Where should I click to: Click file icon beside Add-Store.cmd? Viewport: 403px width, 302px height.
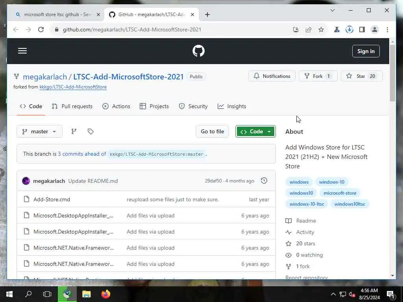click(26, 199)
